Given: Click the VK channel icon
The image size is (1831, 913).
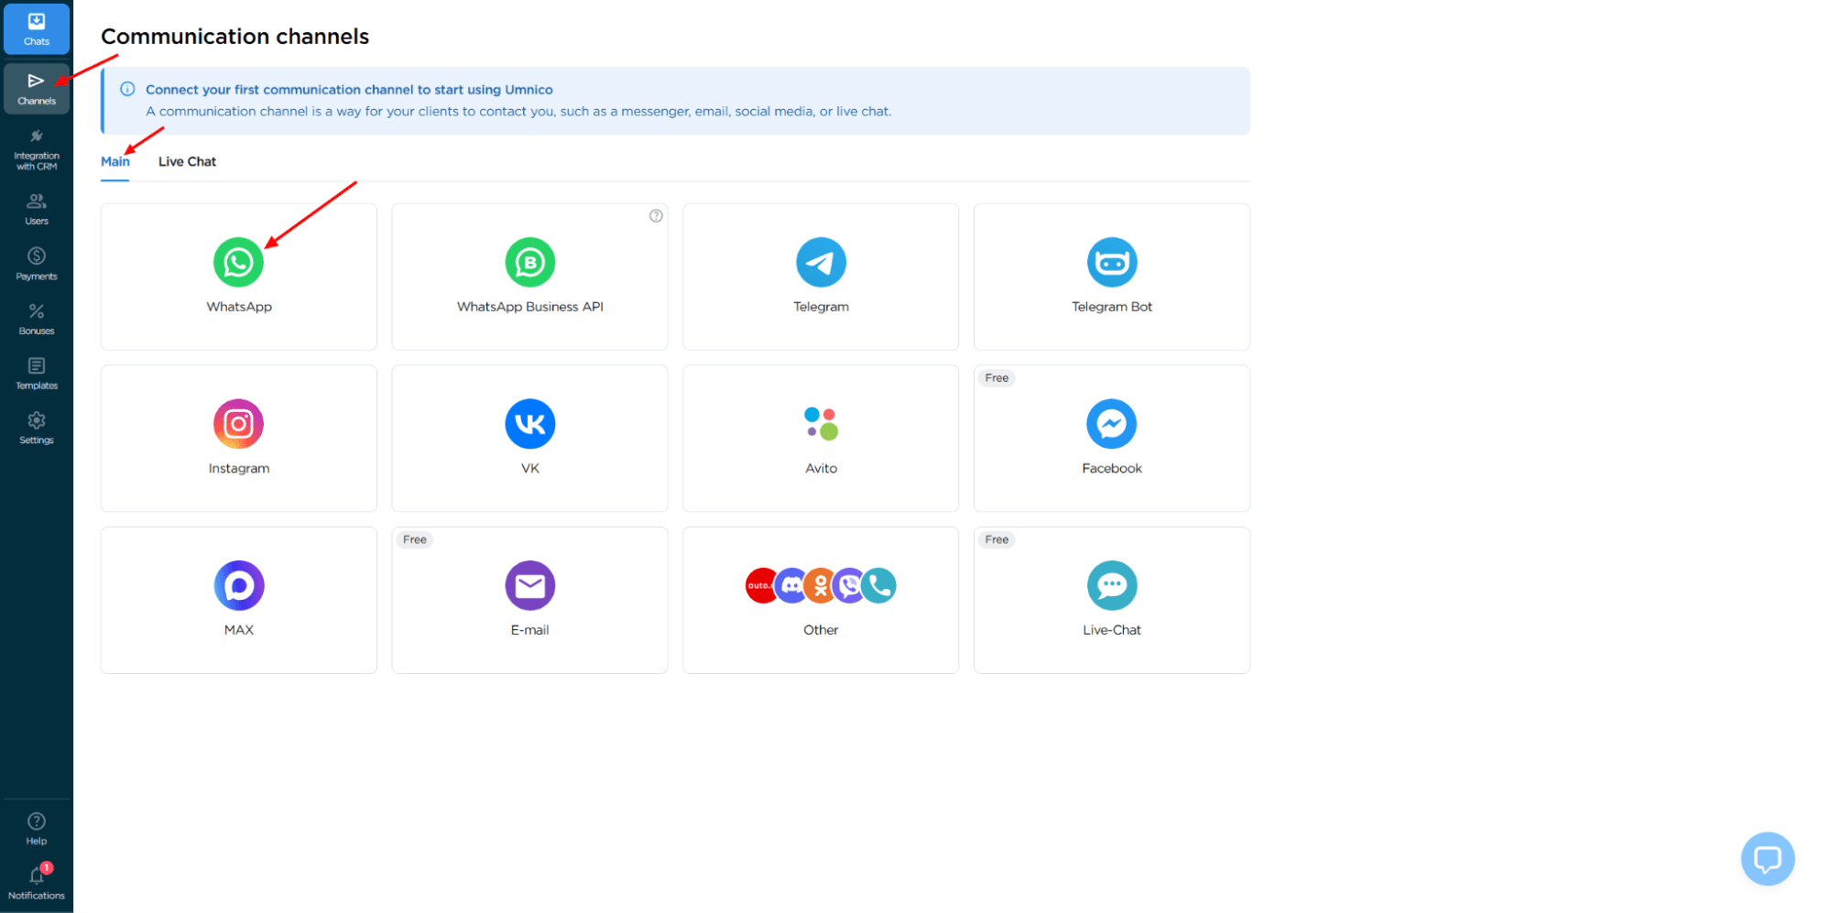Looking at the screenshot, I should point(530,424).
